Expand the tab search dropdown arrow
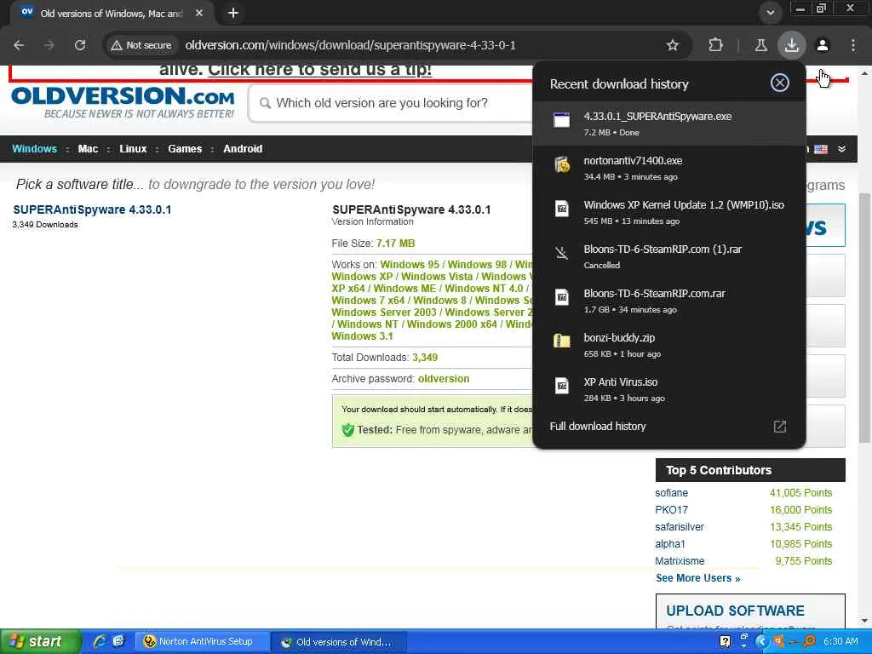Image resolution: width=872 pixels, height=654 pixels. click(x=770, y=13)
